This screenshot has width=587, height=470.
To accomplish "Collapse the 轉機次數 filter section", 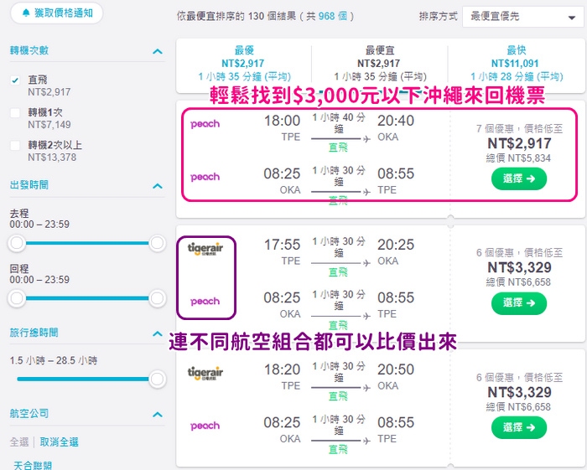I will point(158,51).
